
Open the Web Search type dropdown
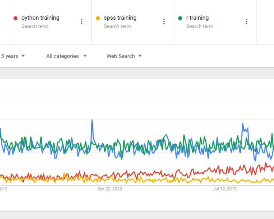[124, 56]
